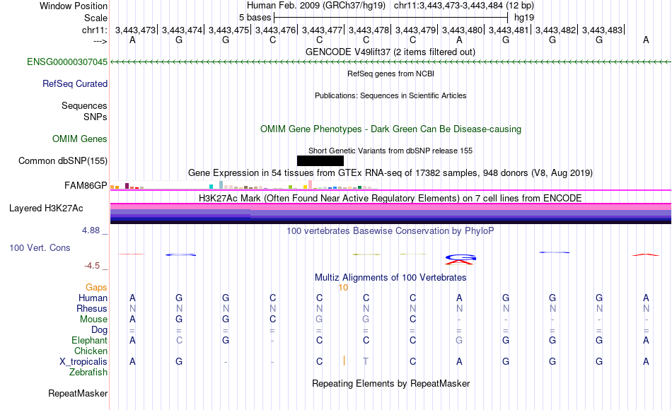
Task: Select the Human species label
Action: point(93,298)
